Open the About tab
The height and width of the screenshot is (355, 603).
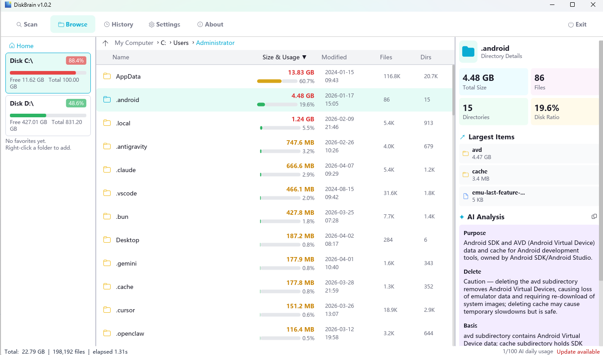coord(210,24)
